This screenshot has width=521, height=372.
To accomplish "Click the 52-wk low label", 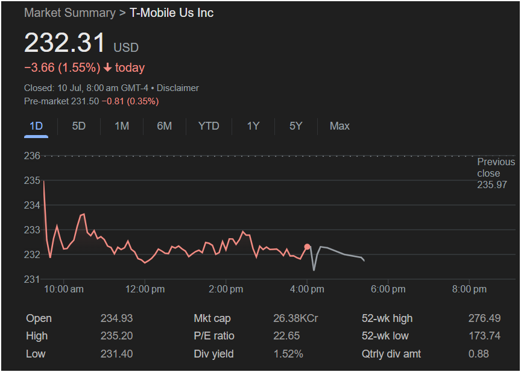I will (385, 336).
